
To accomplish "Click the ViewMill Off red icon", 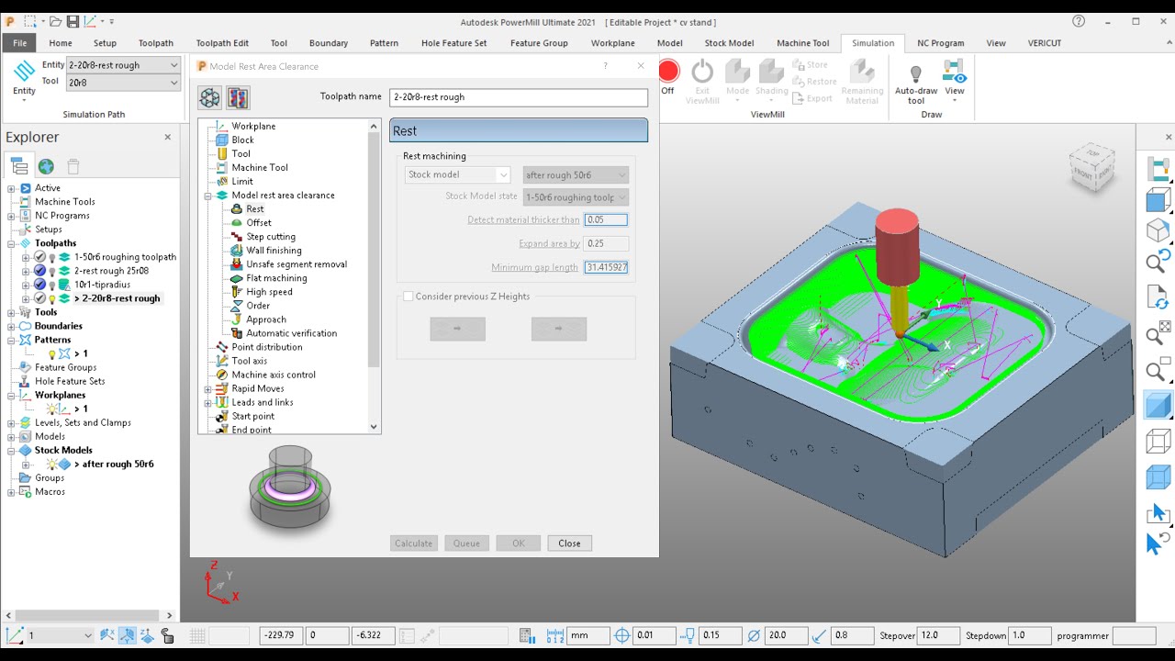I will point(668,71).
